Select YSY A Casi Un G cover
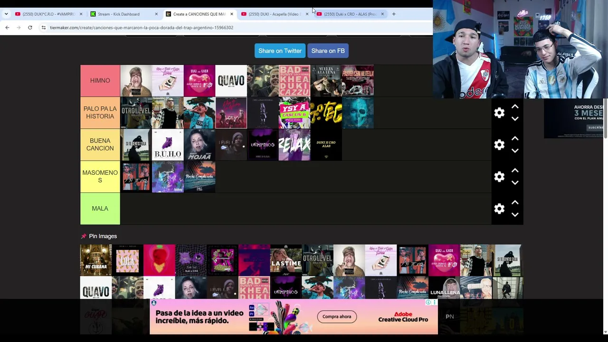This screenshot has height=342, width=608. click(294, 113)
